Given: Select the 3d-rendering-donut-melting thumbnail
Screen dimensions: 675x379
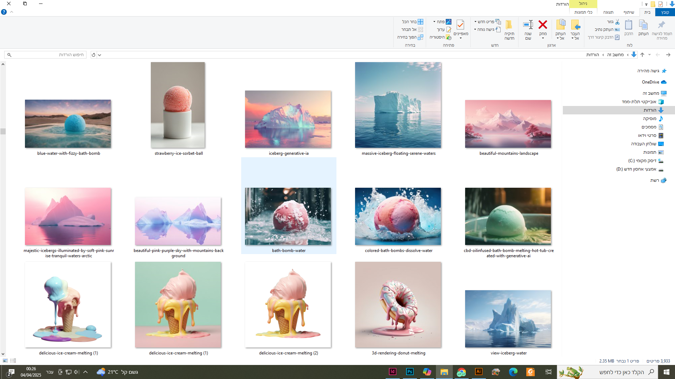Looking at the screenshot, I should coord(398,305).
